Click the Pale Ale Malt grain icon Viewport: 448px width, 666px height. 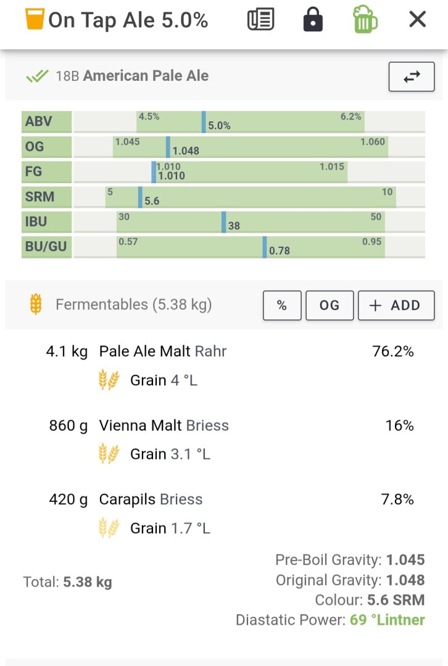coord(109,380)
